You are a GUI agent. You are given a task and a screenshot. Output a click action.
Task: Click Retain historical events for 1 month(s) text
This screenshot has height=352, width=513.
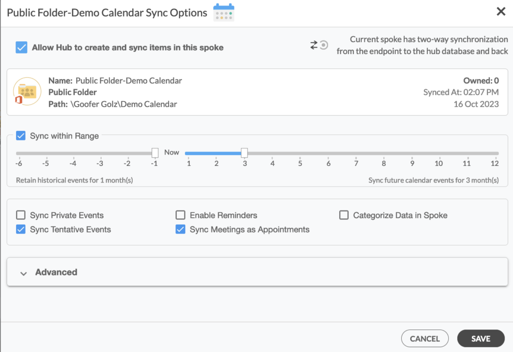click(x=74, y=180)
